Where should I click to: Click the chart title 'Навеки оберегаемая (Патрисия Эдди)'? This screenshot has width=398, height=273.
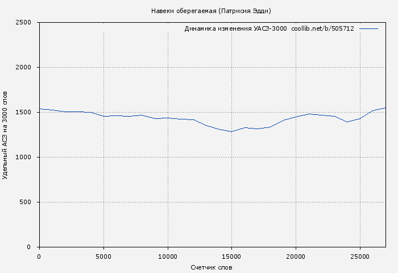[x=211, y=11]
